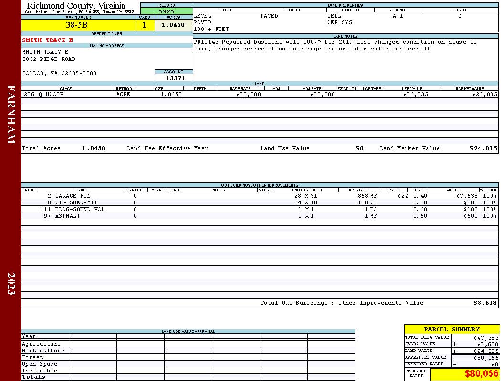The height and width of the screenshot is (381, 501).
Task: Click garage value $7,638
Action: (467, 196)
